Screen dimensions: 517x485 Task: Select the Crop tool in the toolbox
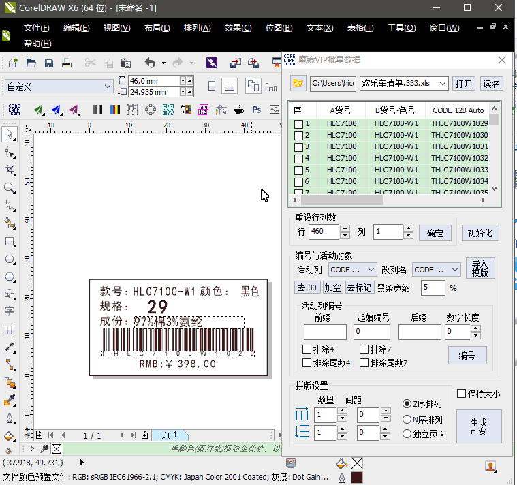point(10,170)
